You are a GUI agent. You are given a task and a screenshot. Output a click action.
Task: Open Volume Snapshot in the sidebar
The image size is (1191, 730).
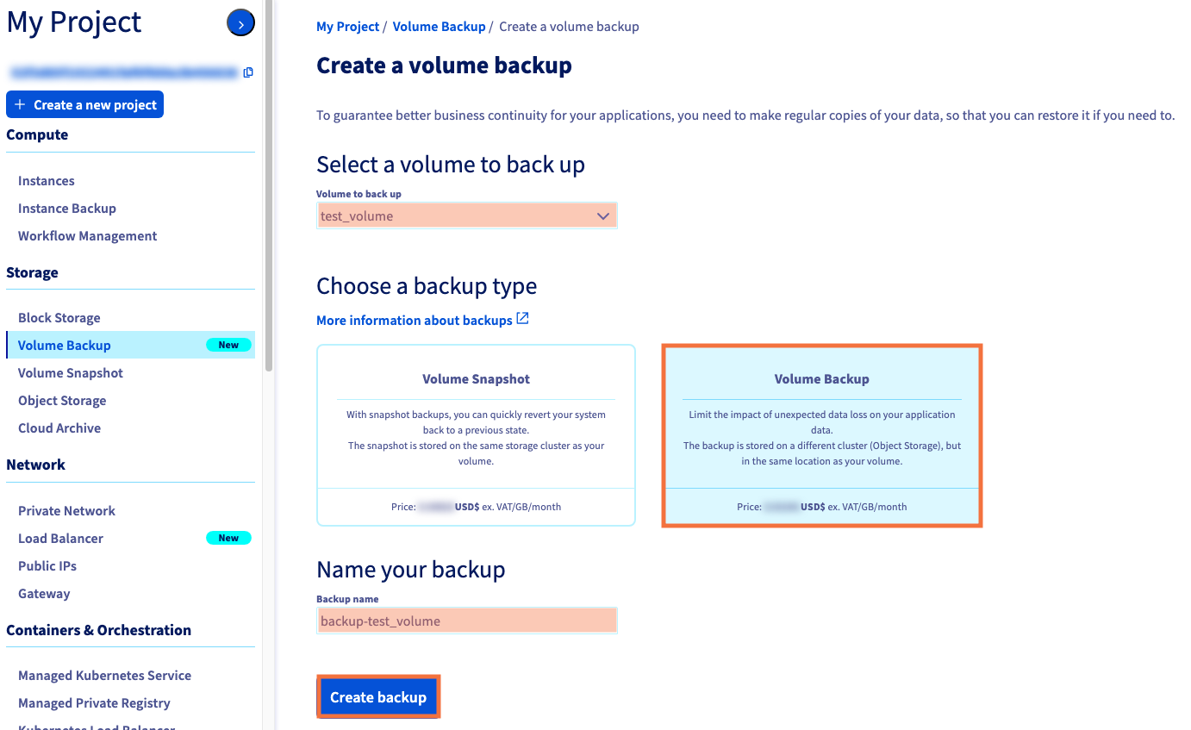tap(71, 373)
